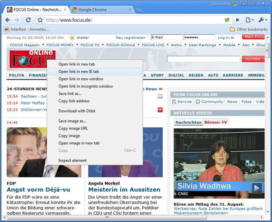Viewport: 272px width, 222px height.
Task: Click the colorful icon in the address bar
Action: point(227,20)
